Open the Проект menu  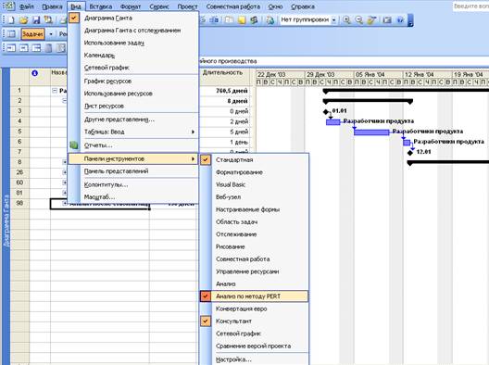click(187, 6)
